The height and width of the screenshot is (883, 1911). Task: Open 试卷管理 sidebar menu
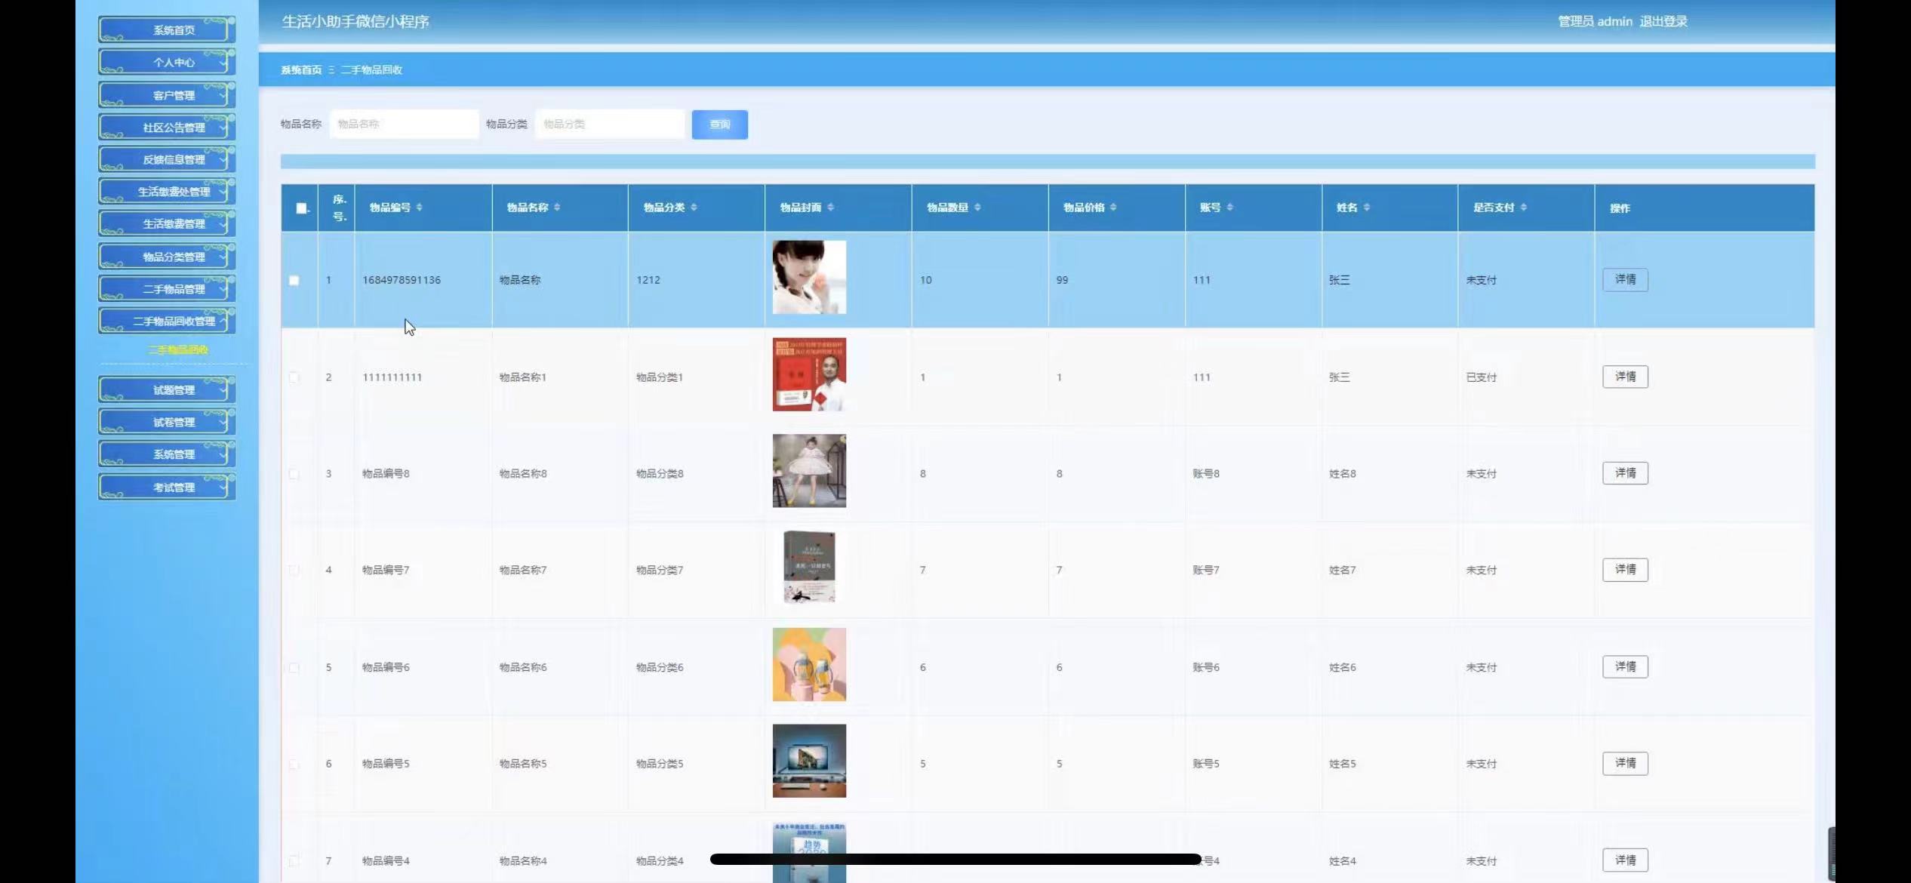[167, 423]
